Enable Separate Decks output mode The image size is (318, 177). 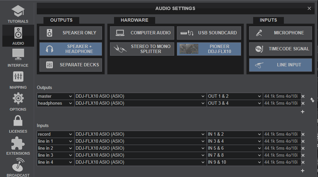pos(71,65)
